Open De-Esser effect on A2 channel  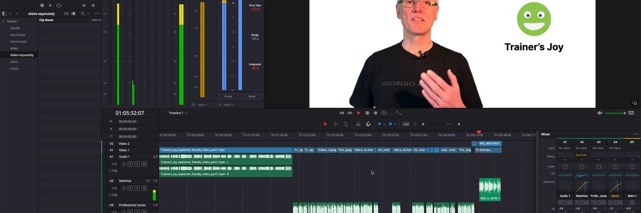tap(582, 155)
